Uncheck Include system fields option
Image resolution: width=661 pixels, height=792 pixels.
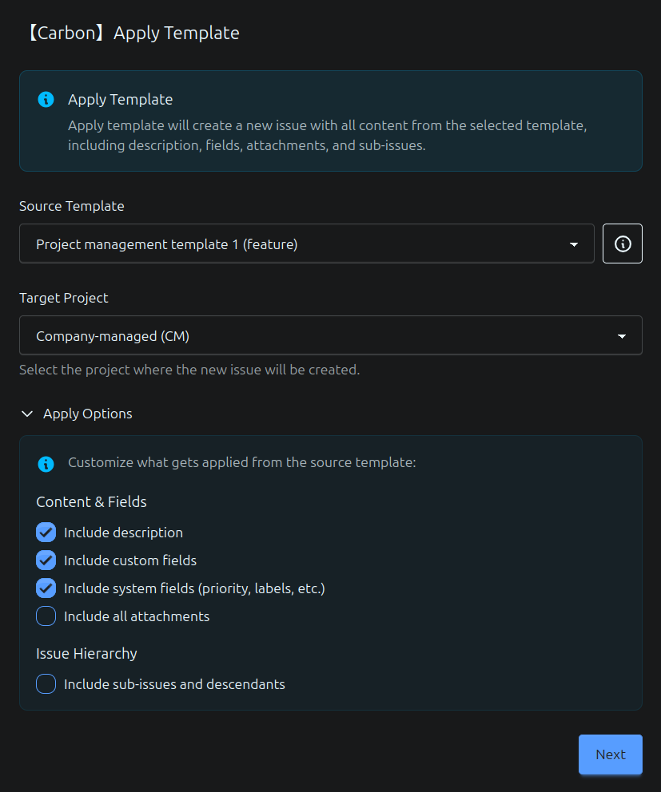(x=46, y=588)
